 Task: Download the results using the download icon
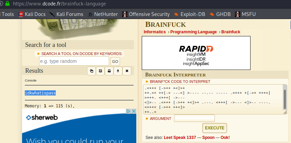[118, 71]
